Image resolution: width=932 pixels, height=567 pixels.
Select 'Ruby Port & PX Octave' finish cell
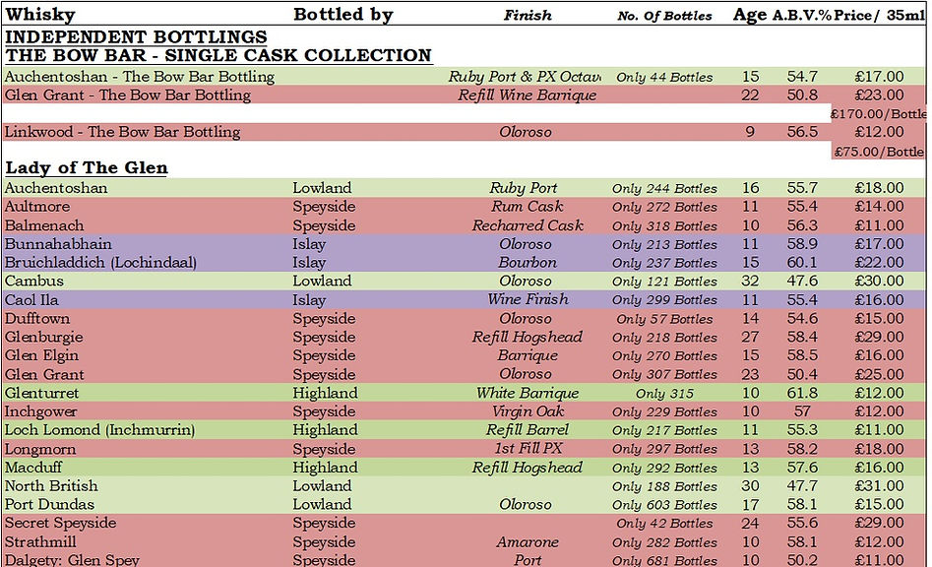click(525, 77)
